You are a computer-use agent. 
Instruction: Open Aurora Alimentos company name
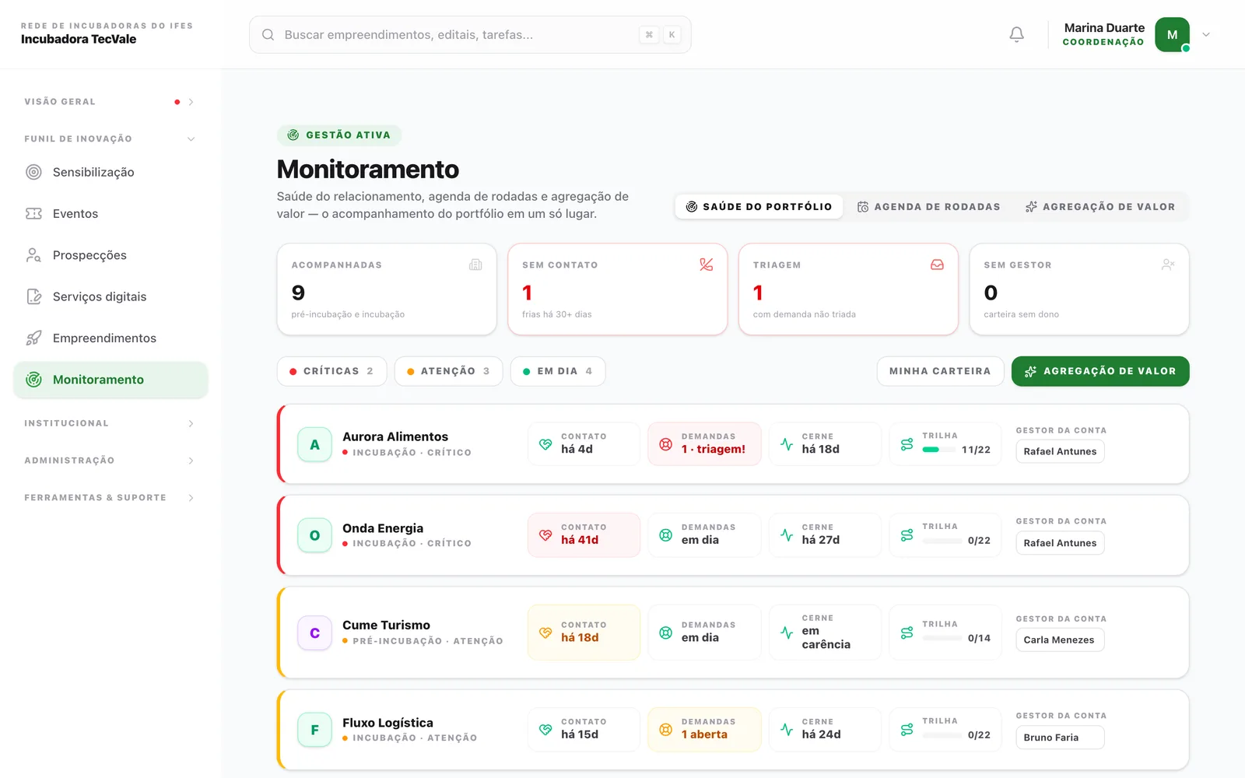(395, 436)
